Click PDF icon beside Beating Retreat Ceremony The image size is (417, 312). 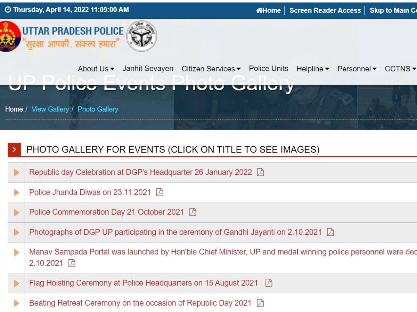(260, 303)
